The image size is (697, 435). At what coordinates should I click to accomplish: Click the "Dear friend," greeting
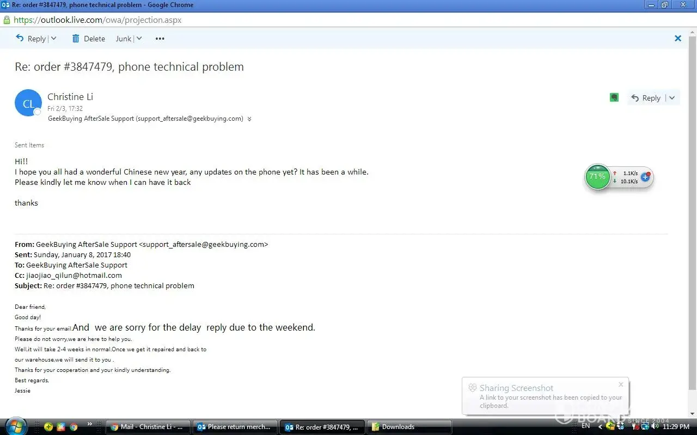[x=30, y=307]
